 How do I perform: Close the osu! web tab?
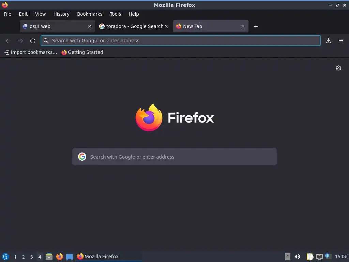(90, 26)
